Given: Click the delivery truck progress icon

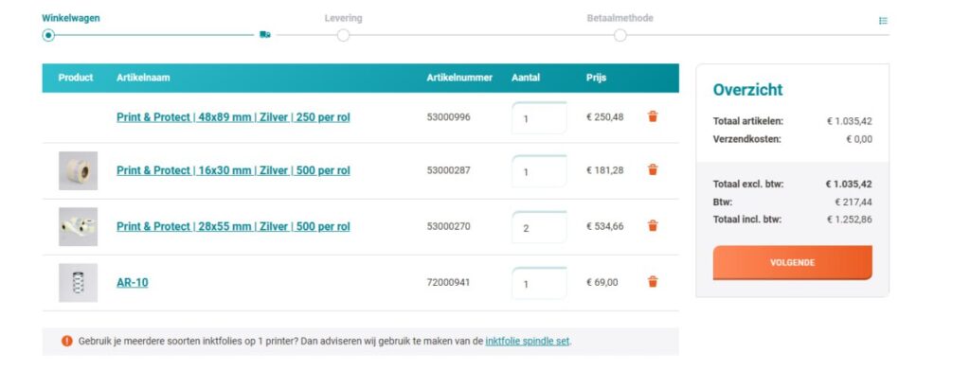Looking at the screenshot, I should 265,35.
